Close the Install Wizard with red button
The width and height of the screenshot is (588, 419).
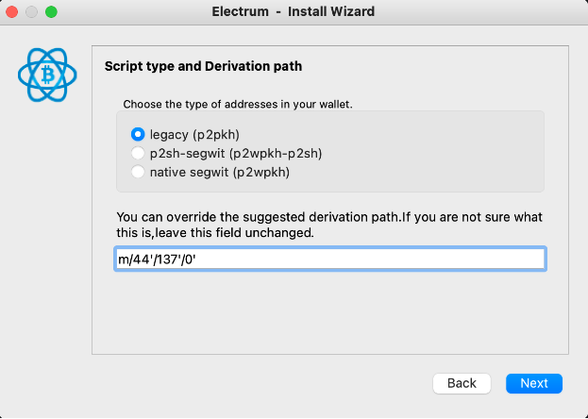pyautogui.click(x=13, y=13)
